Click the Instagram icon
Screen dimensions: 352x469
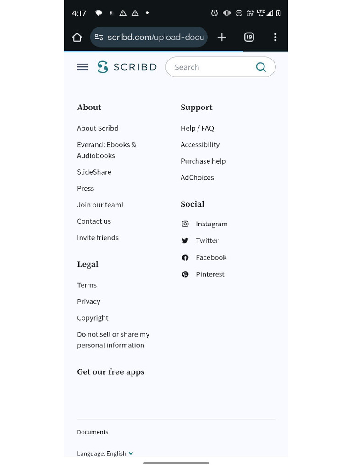point(185,224)
